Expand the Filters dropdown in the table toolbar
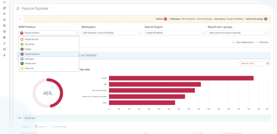Image resolution: width=277 pixels, height=134 pixels. [x=26, y=127]
